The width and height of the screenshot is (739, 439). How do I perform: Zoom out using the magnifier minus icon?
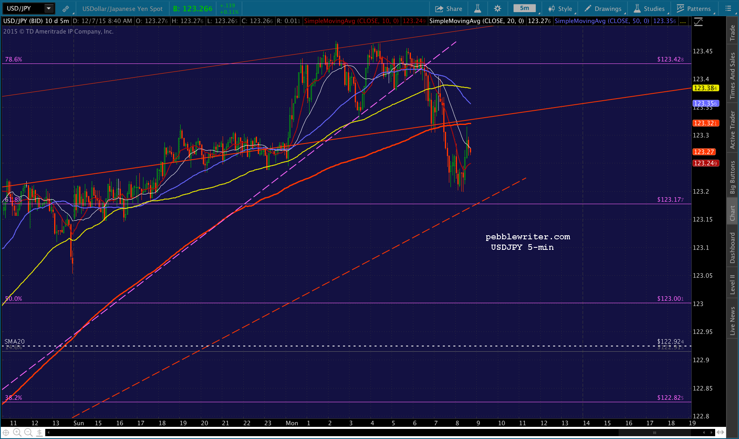point(28,433)
